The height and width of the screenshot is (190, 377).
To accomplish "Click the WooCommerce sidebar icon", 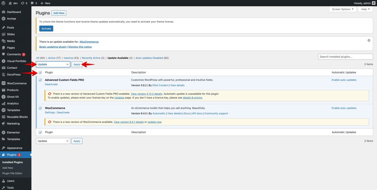I will [x=3, y=83].
